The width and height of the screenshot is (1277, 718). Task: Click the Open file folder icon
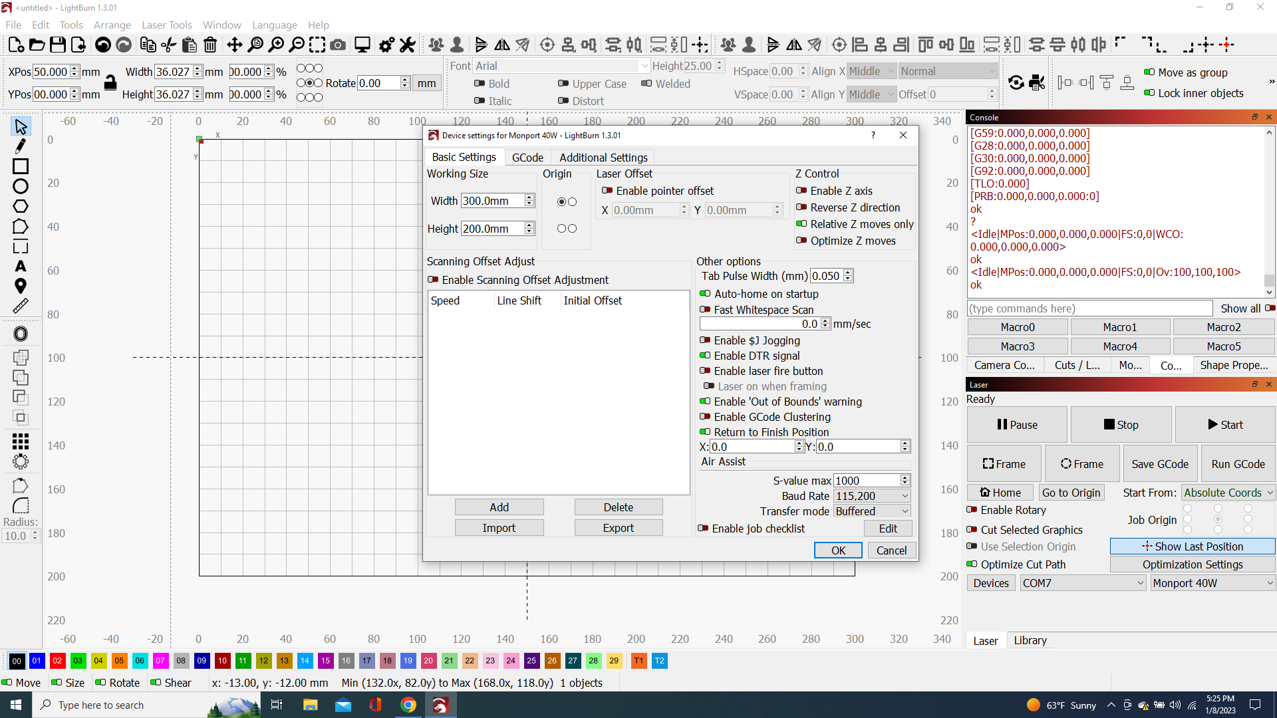(x=37, y=45)
